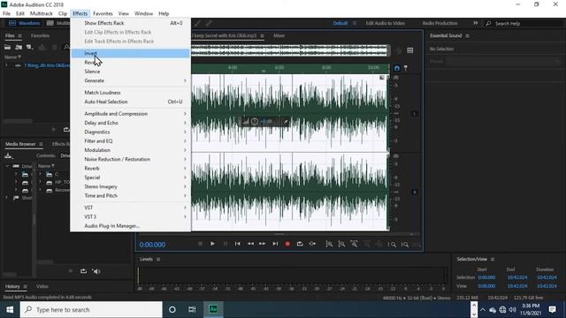Expand workspaces overflow double-arrow

pos(476,23)
